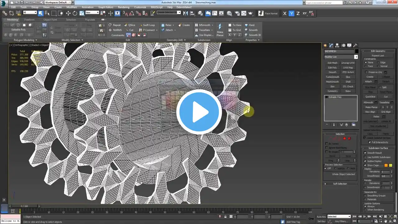Click the orange Show Cage color swatch
This screenshot has width=398, height=224.
pyautogui.click(x=386, y=166)
